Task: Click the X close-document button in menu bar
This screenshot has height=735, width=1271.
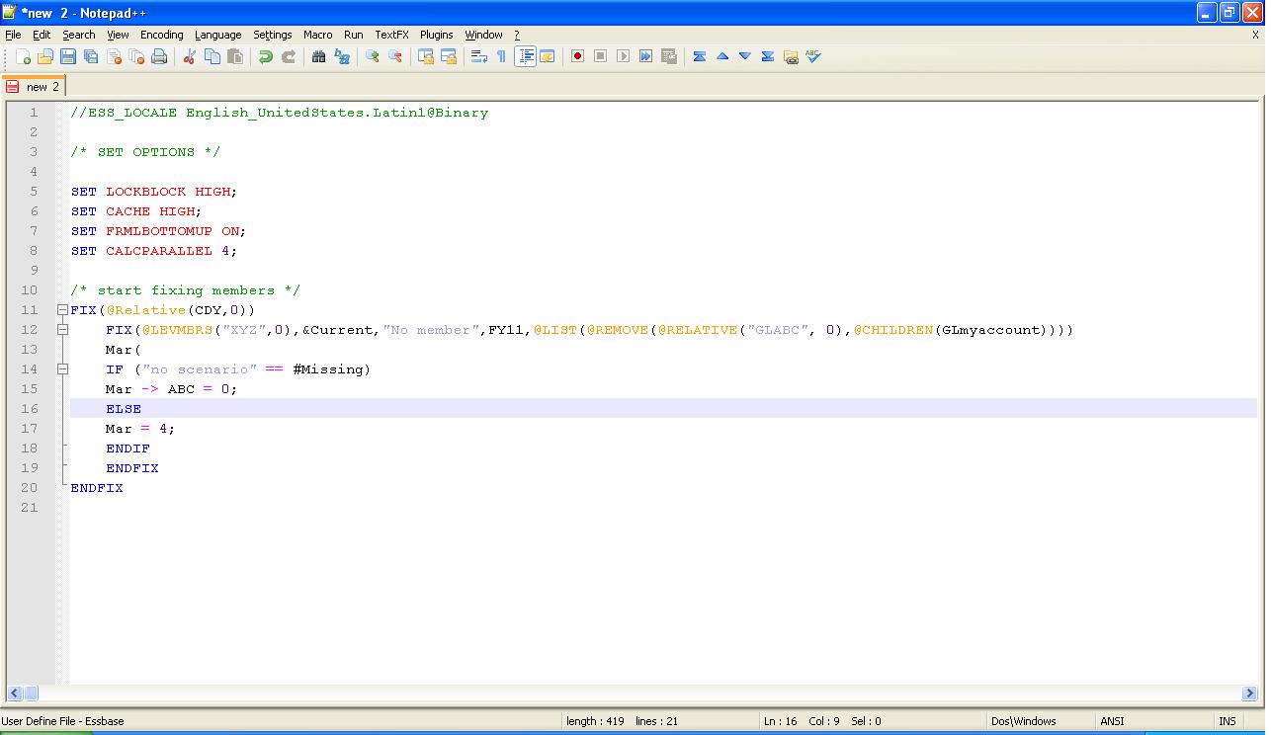Action: pos(1256,35)
